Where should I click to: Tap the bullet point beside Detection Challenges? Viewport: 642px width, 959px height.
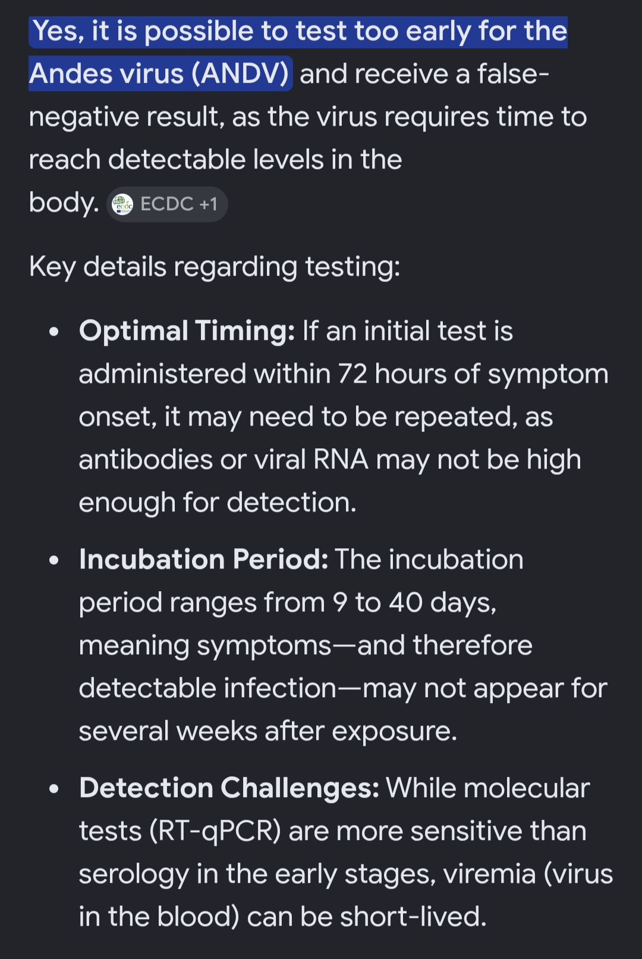click(55, 789)
